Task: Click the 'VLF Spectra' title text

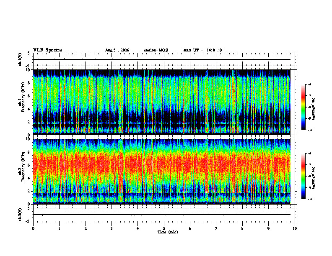Action: click(x=47, y=50)
